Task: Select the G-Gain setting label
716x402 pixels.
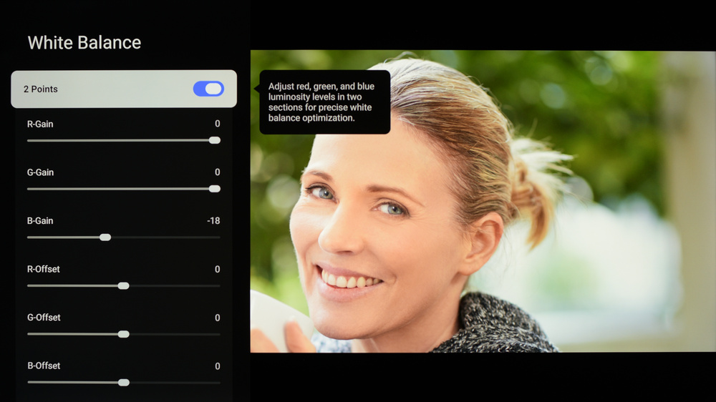Action: point(40,172)
